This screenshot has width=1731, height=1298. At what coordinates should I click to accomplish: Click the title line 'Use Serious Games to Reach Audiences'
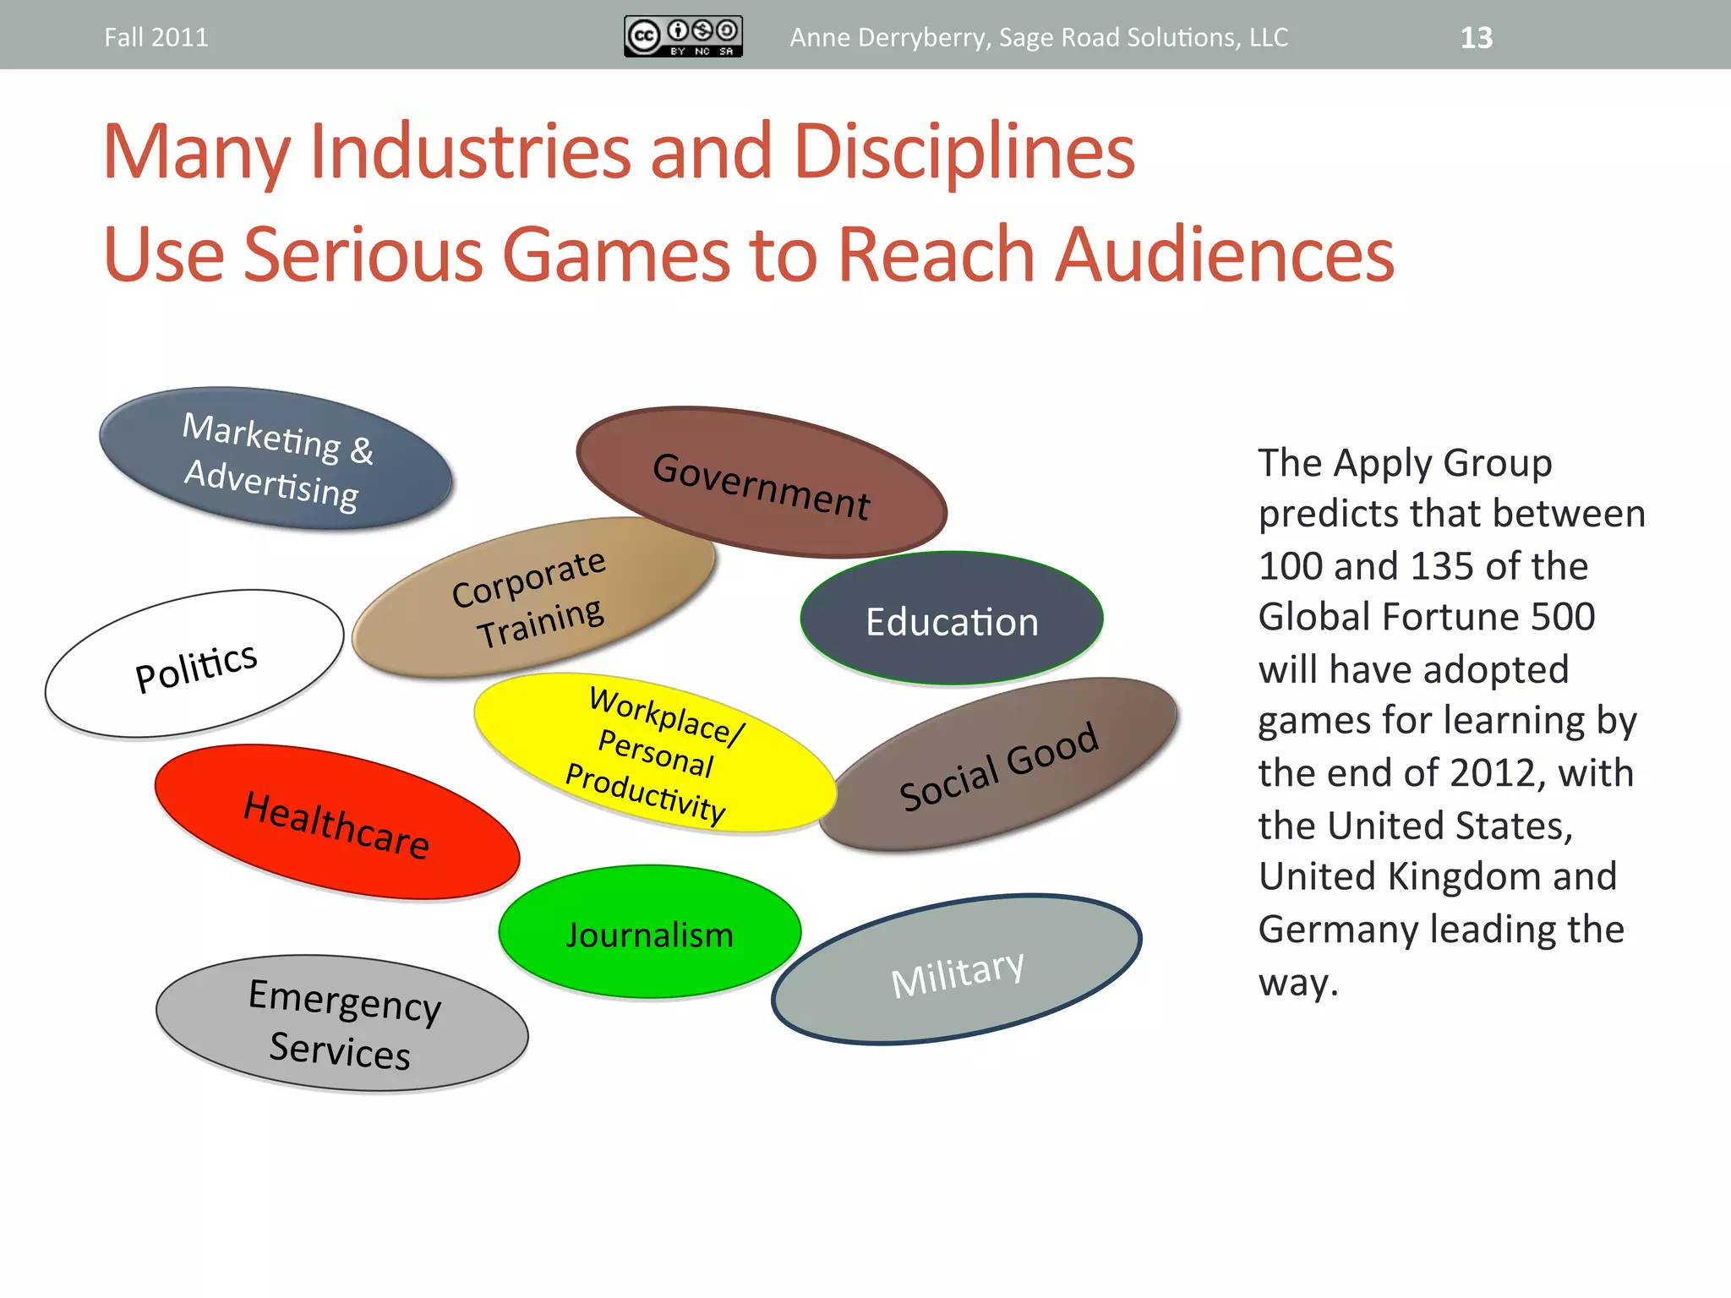coord(749,254)
